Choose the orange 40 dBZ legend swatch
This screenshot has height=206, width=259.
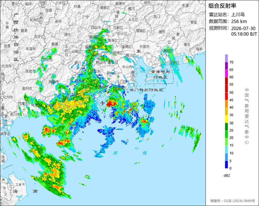pos(226,104)
